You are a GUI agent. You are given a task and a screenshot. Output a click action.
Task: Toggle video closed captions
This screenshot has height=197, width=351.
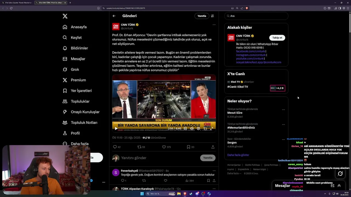[x=185, y=129]
